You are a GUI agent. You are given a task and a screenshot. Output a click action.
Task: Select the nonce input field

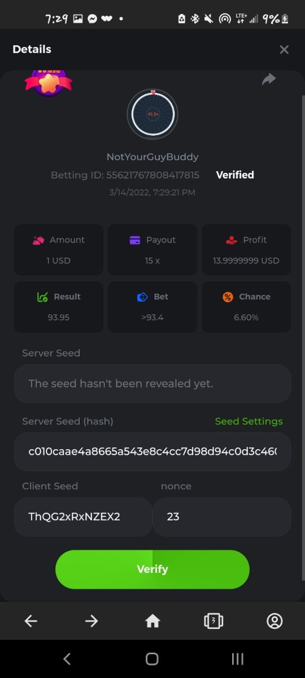click(x=222, y=517)
